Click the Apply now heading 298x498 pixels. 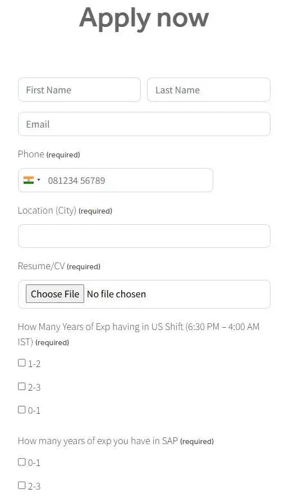coord(144,19)
